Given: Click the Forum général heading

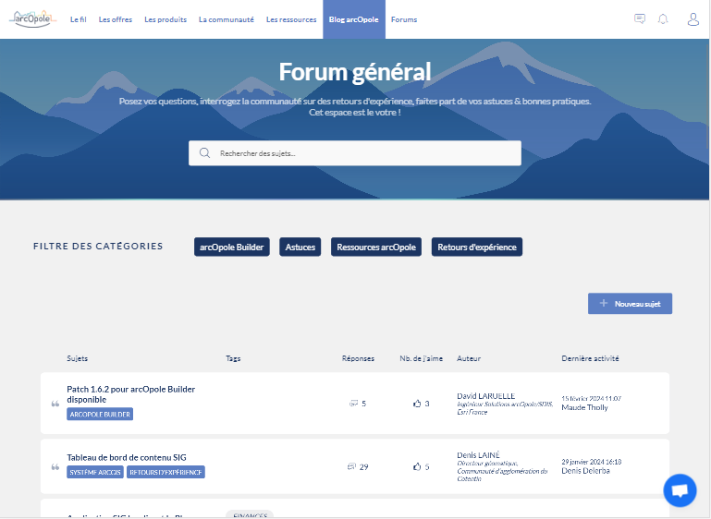Looking at the screenshot, I should [355, 71].
